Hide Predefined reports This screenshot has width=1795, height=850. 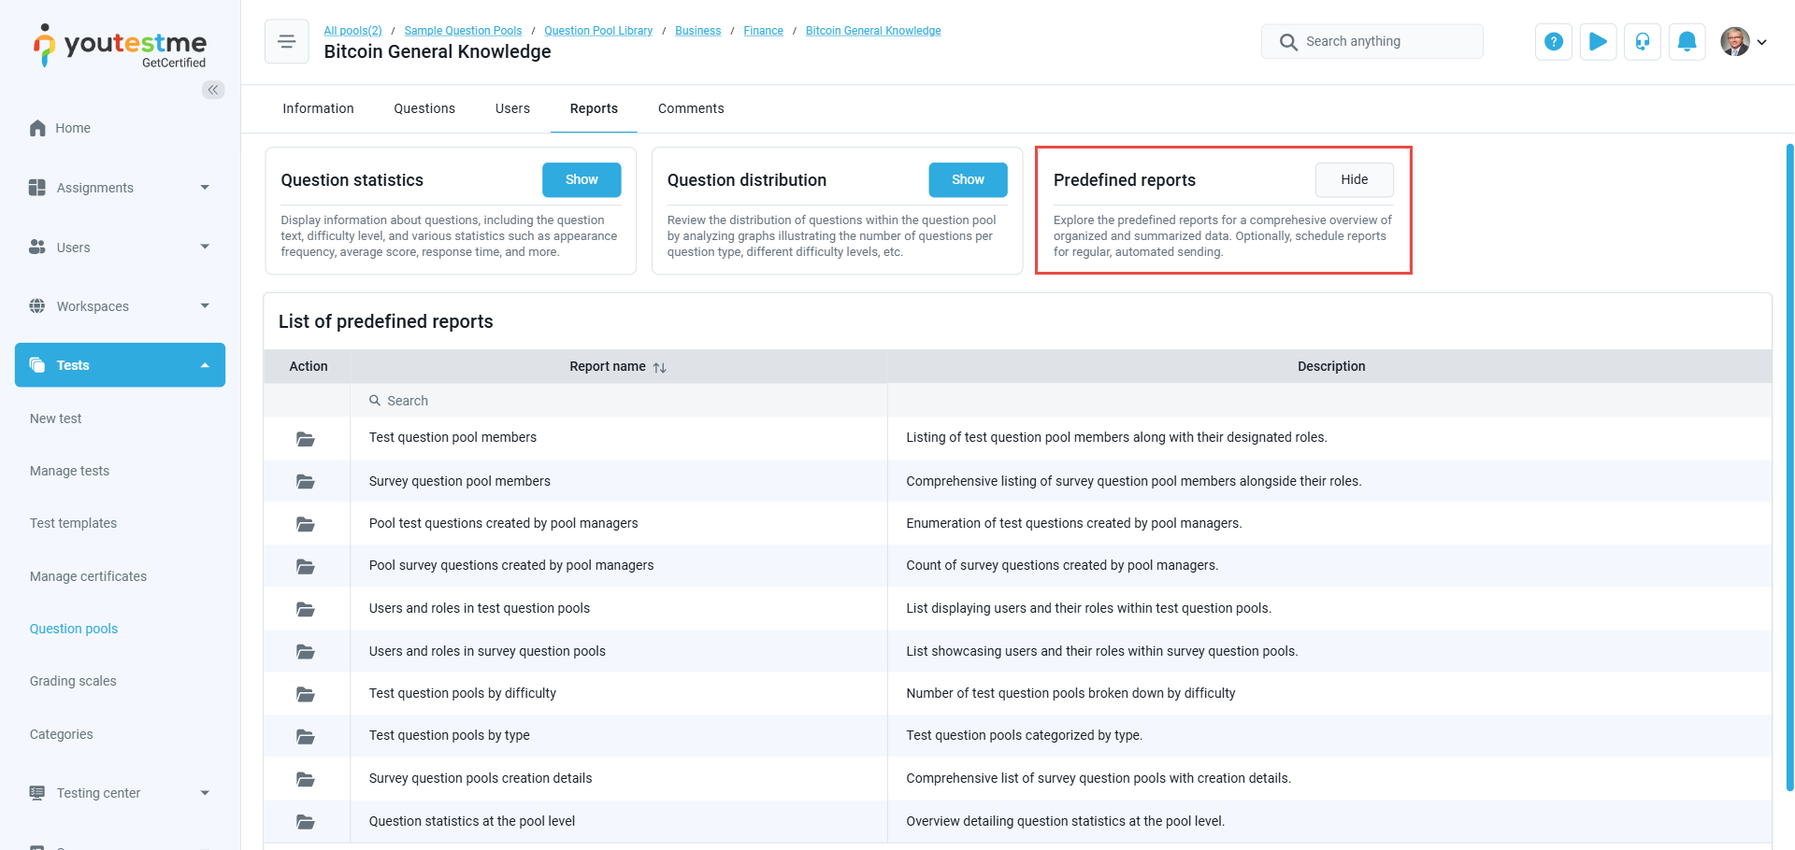coord(1354,180)
